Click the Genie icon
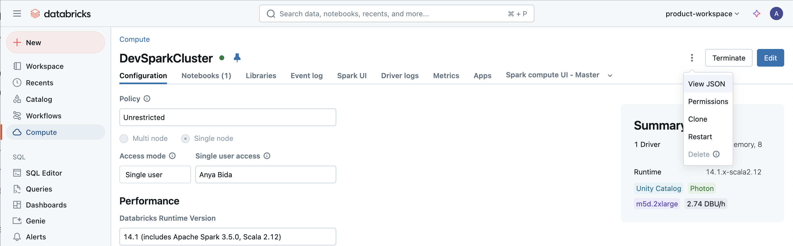 coord(17,221)
